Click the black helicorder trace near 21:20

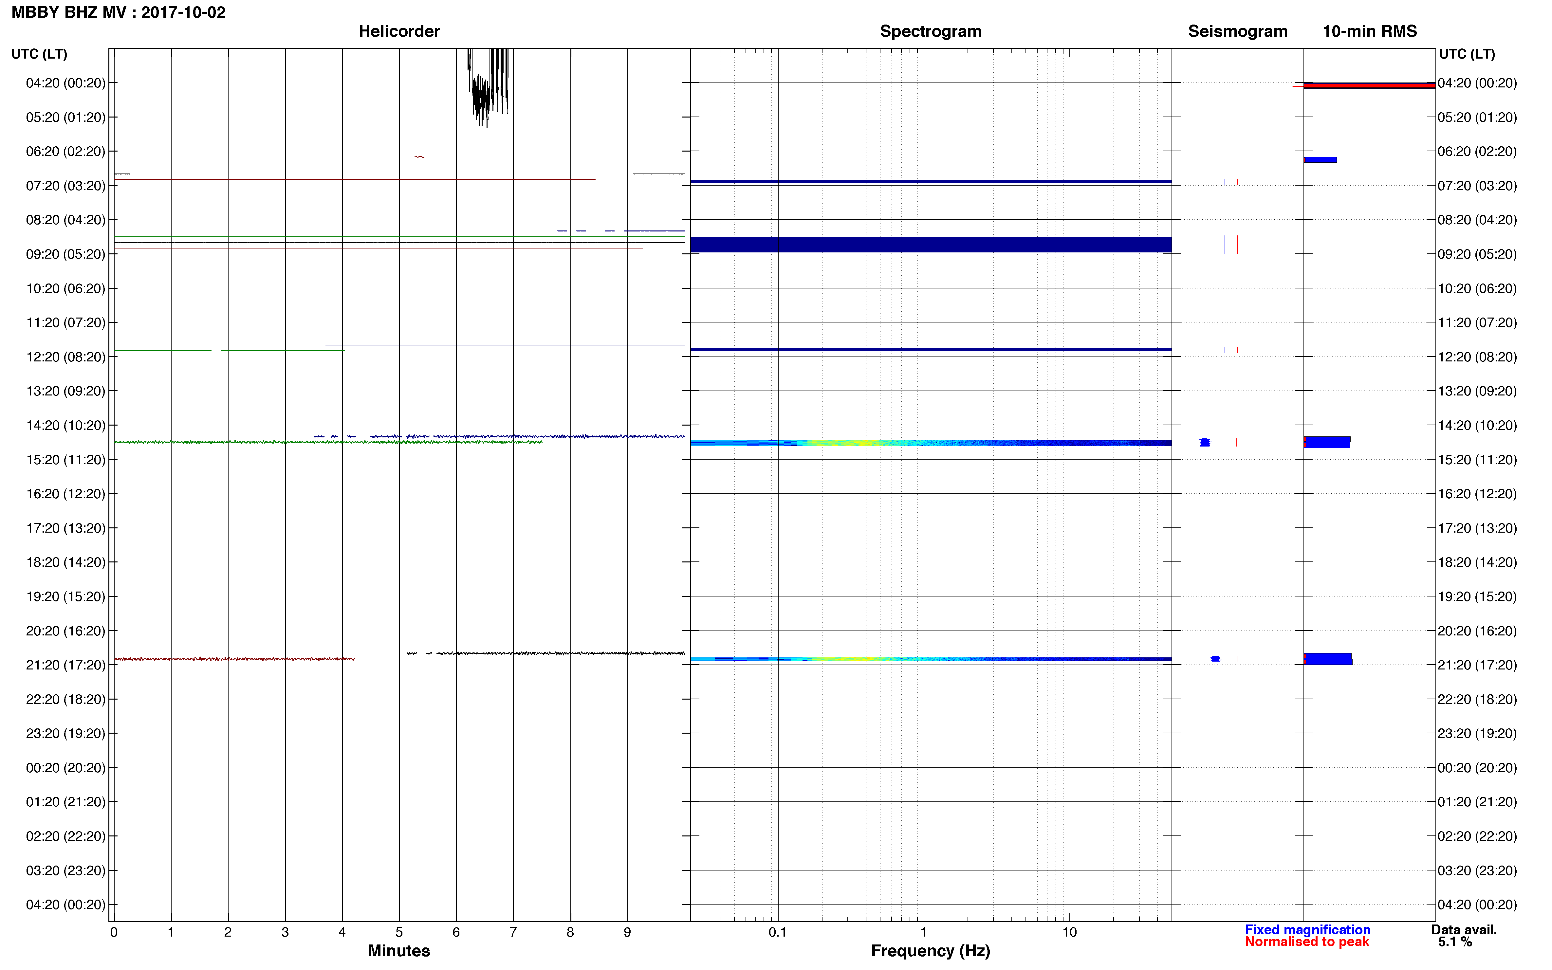click(x=545, y=653)
